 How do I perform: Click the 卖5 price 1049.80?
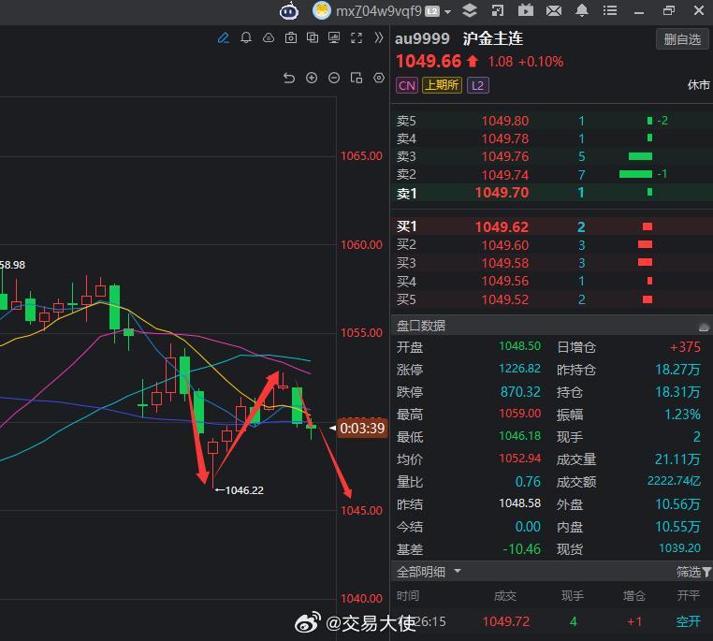point(504,121)
